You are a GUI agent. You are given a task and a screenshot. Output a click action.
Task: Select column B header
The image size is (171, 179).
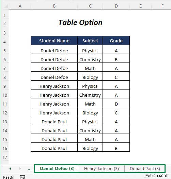point(54,6)
